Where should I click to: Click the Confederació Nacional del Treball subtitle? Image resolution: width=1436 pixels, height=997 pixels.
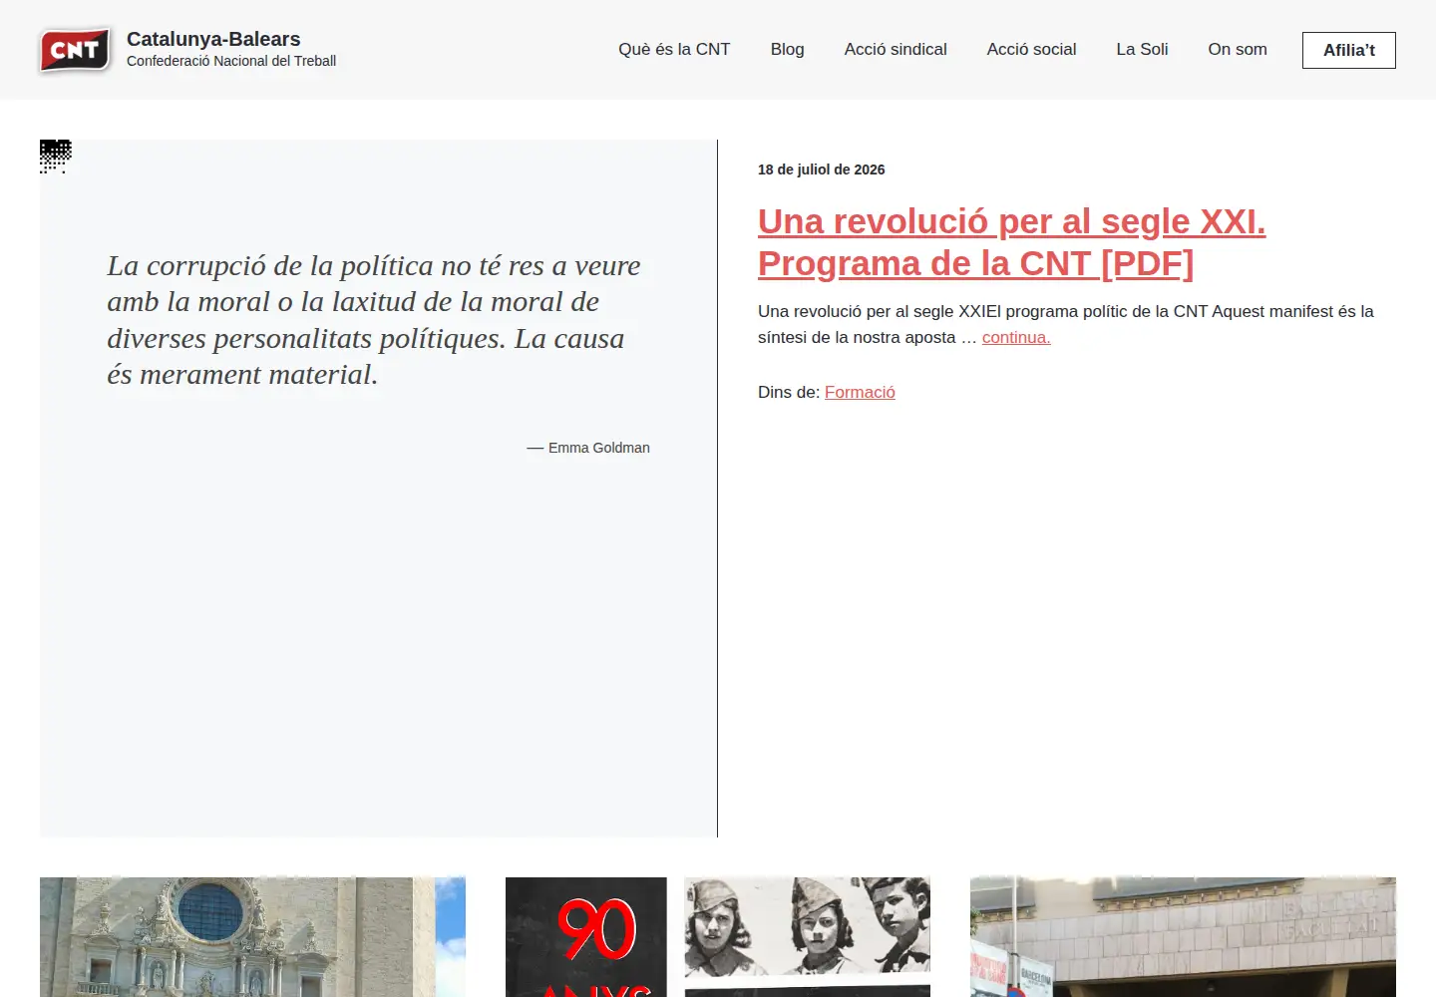pos(231,61)
